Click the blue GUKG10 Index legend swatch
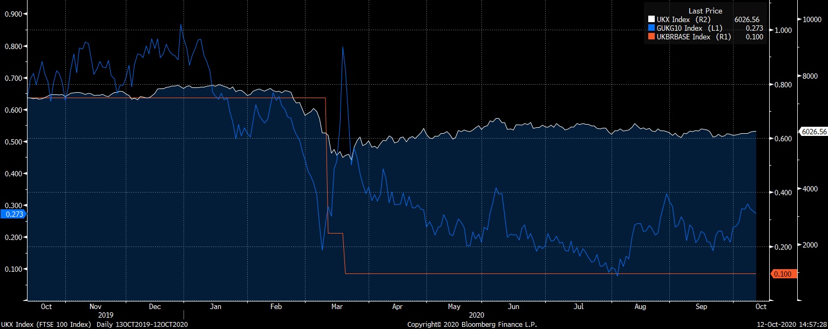Image resolution: width=828 pixels, height=329 pixels. (x=650, y=28)
